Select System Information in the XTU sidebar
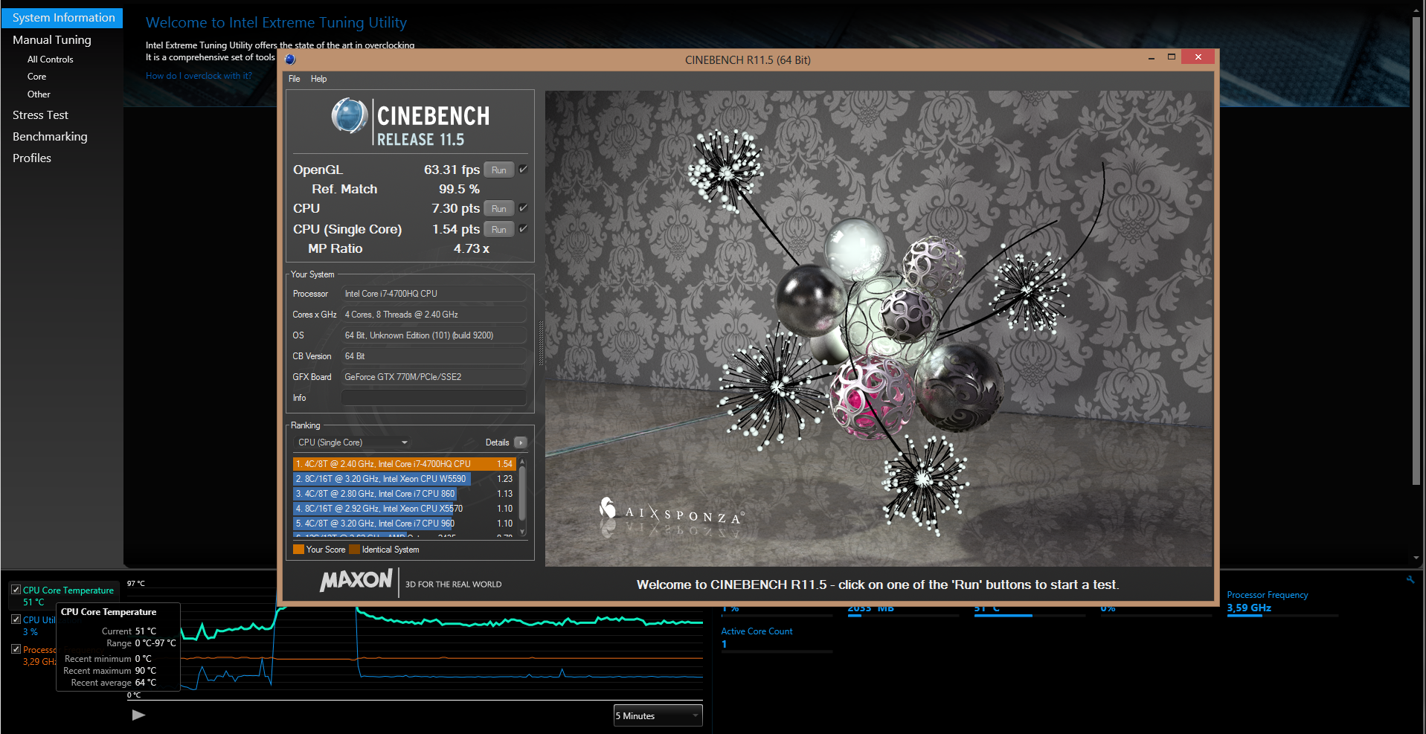This screenshot has height=734, width=1426. pos(62,18)
